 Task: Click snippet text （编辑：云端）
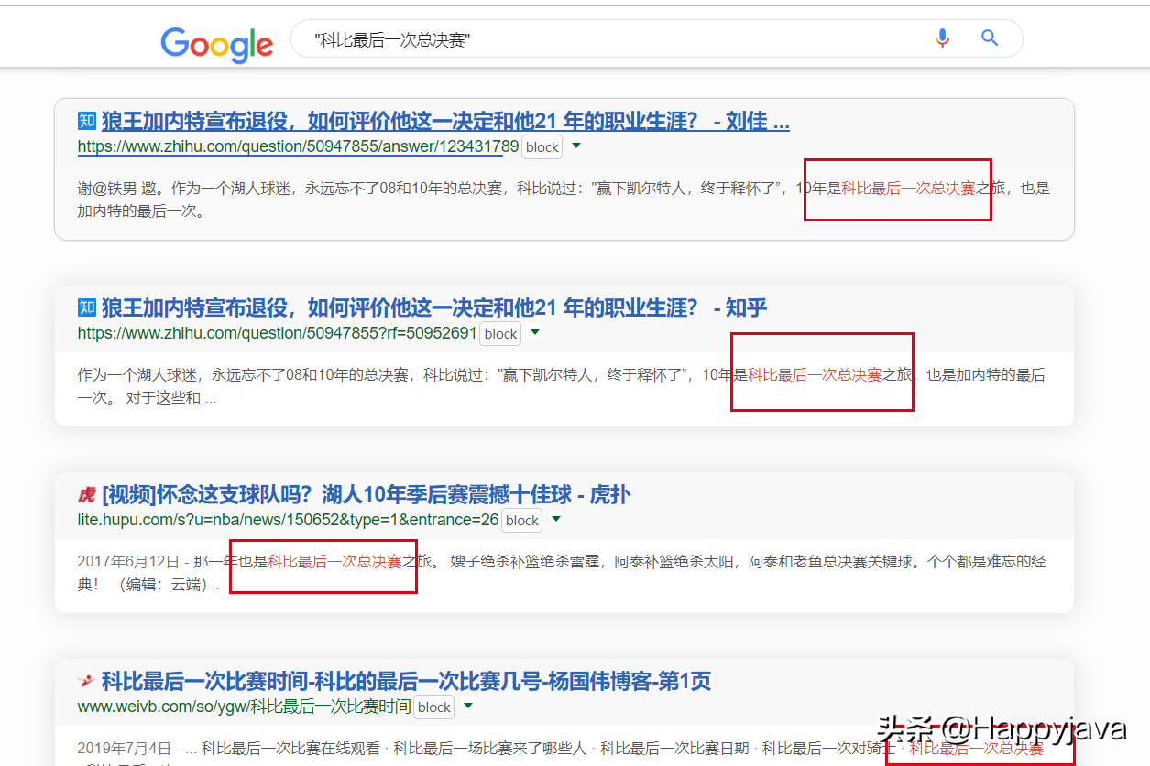point(166,585)
